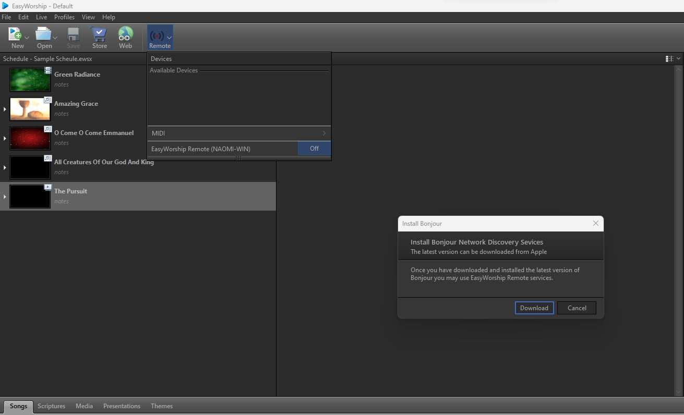
Task: Switch to the Media tab
Action: click(x=84, y=406)
